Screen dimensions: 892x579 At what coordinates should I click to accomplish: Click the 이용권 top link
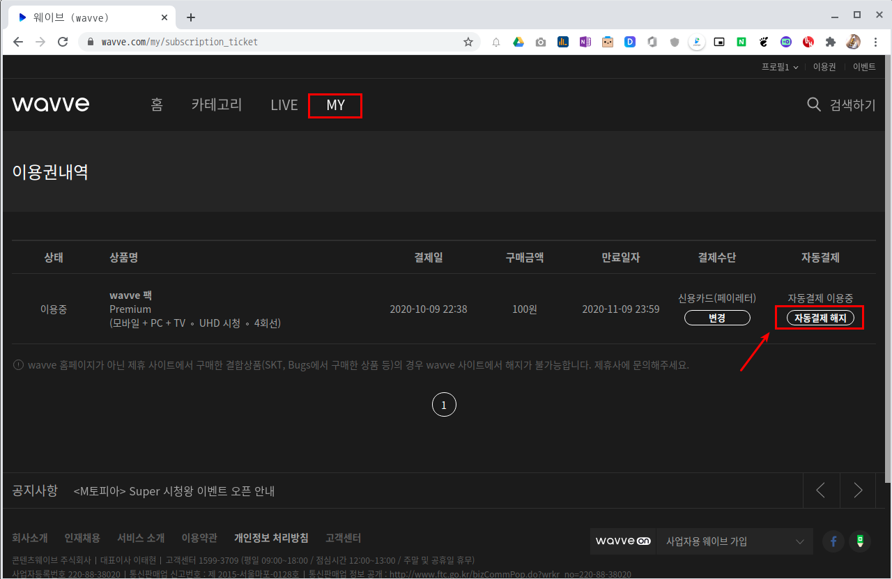(x=824, y=67)
